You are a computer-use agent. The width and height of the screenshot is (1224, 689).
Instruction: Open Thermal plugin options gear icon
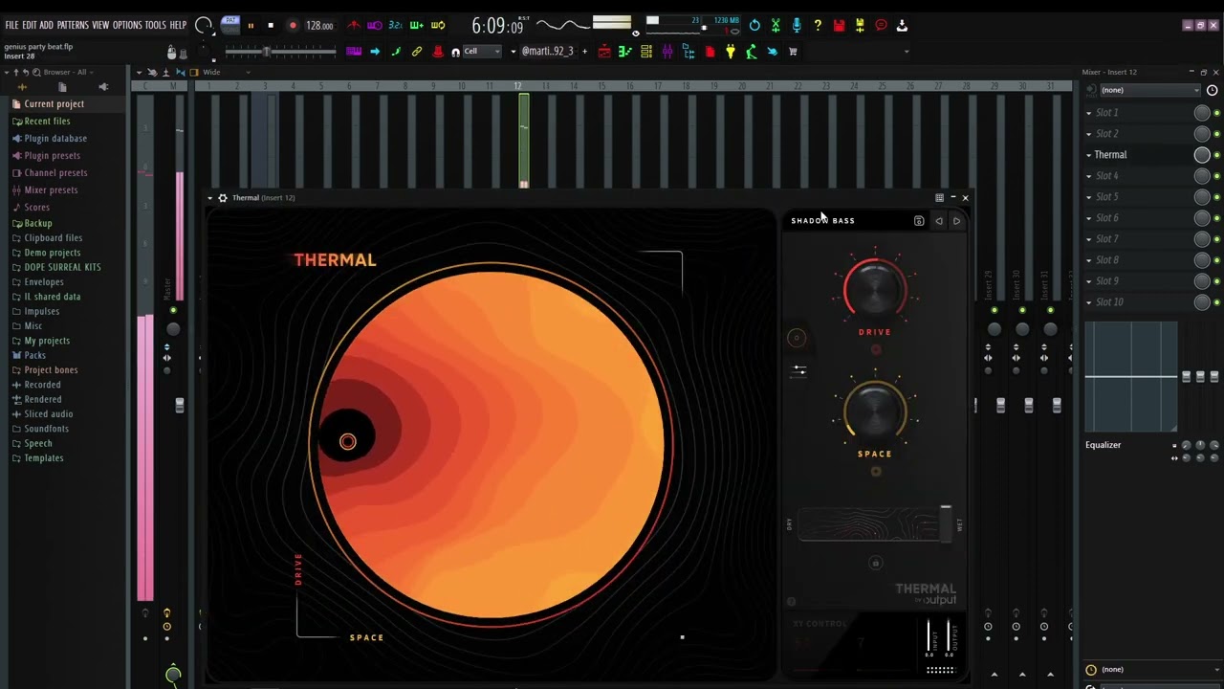pos(223,198)
